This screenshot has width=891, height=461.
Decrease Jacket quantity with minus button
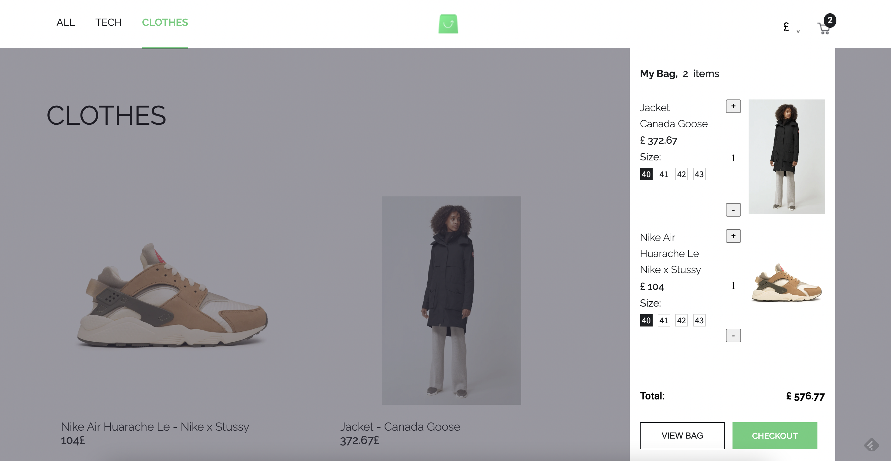pos(733,210)
